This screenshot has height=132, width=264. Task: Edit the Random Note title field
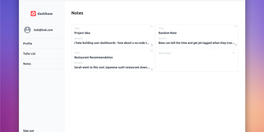click(168, 33)
